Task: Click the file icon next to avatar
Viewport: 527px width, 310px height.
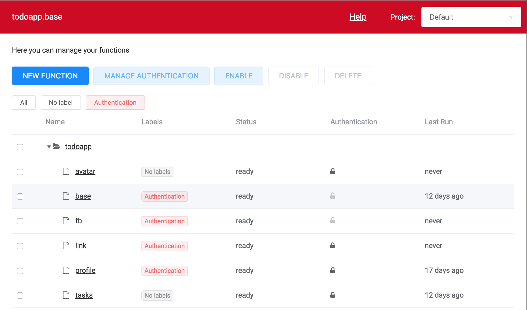Action: 66,171
